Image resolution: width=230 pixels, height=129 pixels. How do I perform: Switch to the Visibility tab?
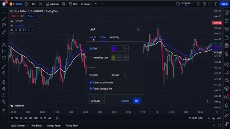pos(114,37)
